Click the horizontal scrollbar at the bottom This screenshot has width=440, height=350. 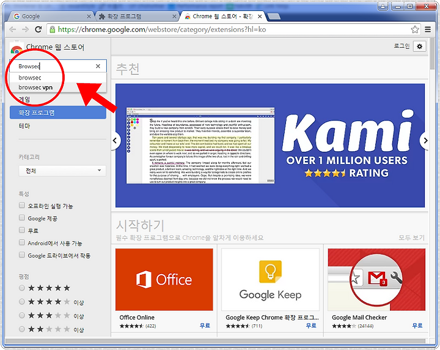[x=216, y=341]
